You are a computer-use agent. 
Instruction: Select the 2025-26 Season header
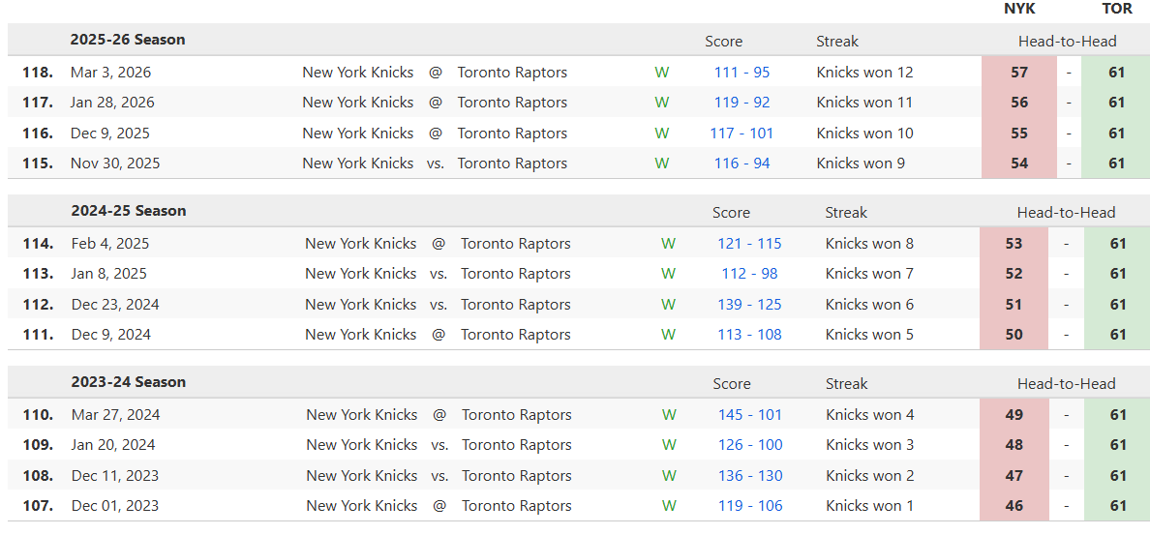[x=128, y=40]
